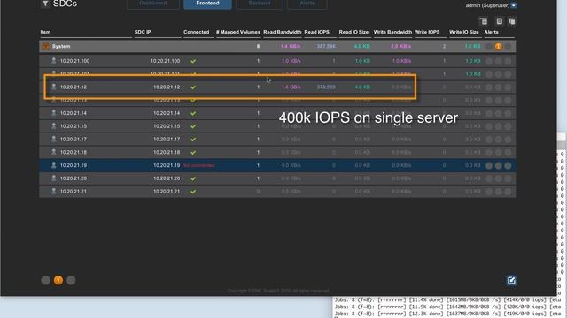This screenshot has height=318, width=567.
Task: Sort by the Item column header
Action: (x=45, y=32)
